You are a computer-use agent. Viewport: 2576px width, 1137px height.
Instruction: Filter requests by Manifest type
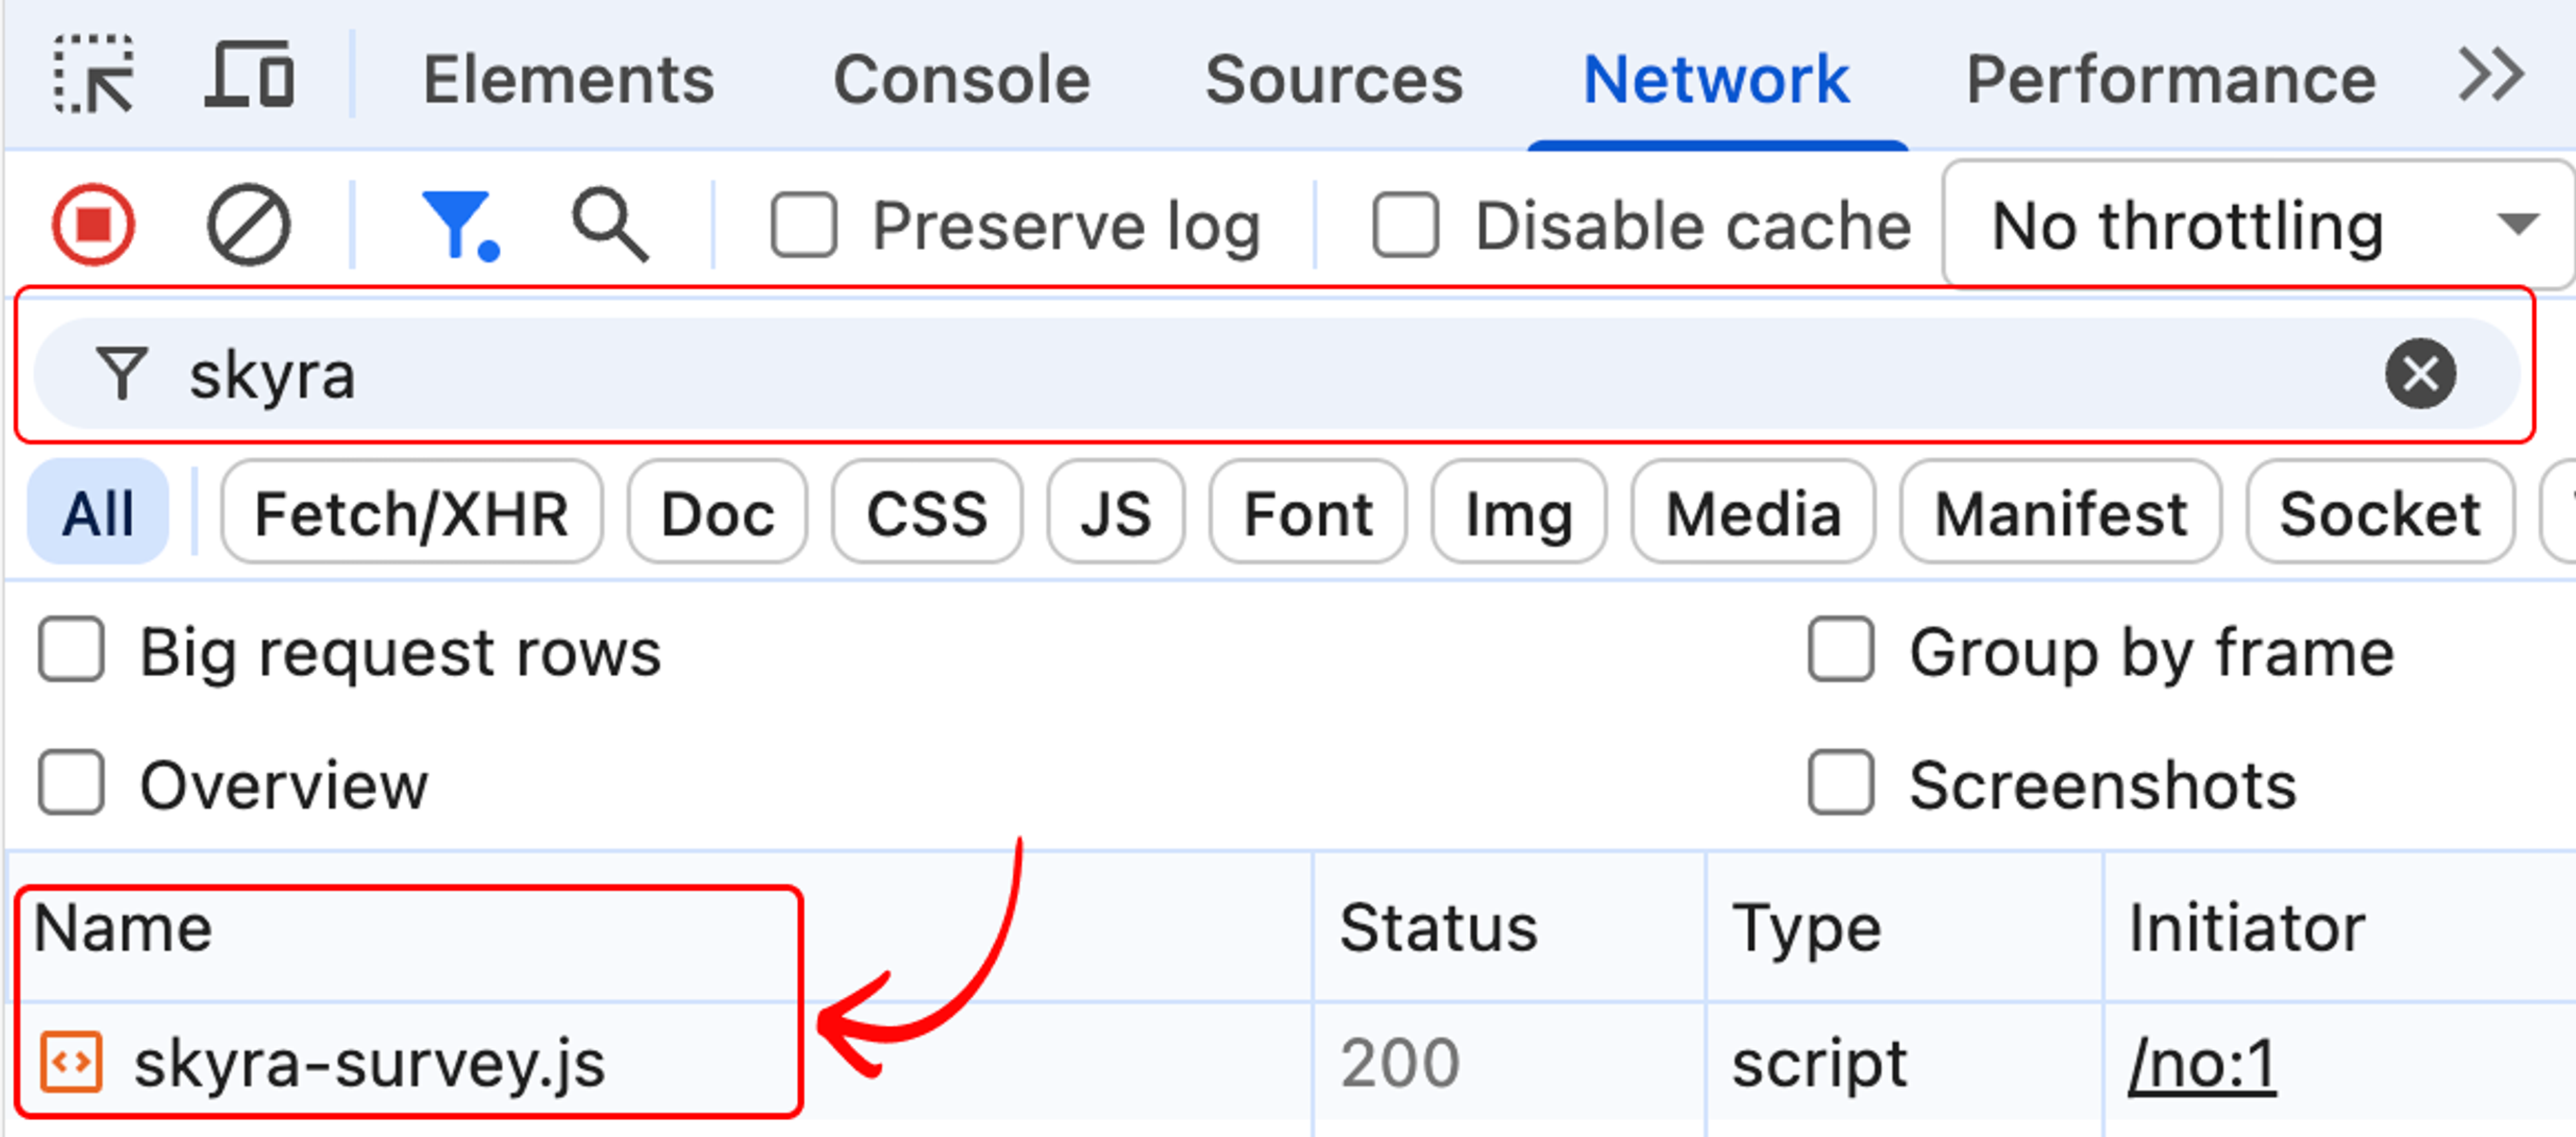pos(2061,513)
